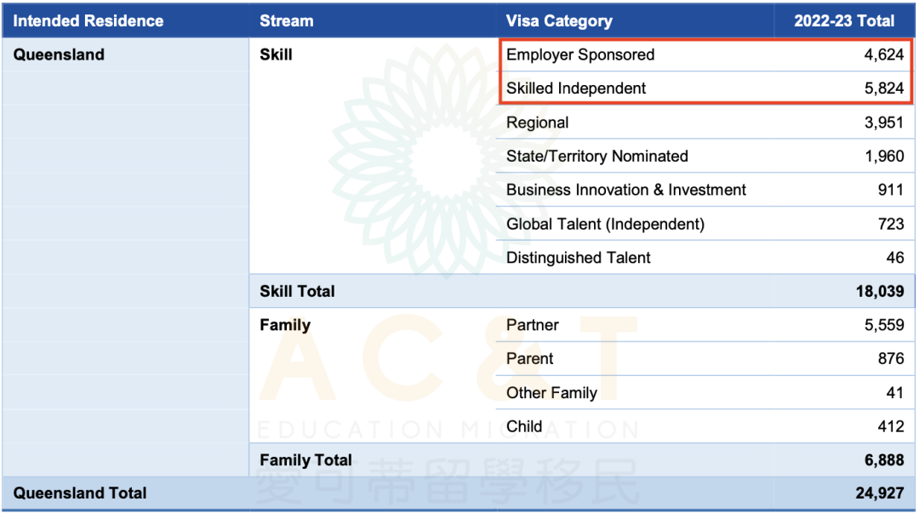The height and width of the screenshot is (513, 919).
Task: Click Global Talent (Independent) cell
Action: (x=605, y=224)
